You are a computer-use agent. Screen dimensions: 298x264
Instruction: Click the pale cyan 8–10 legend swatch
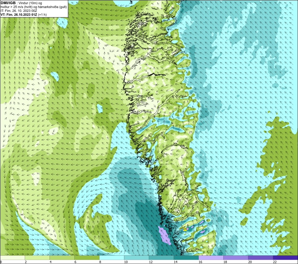point(112,257)
